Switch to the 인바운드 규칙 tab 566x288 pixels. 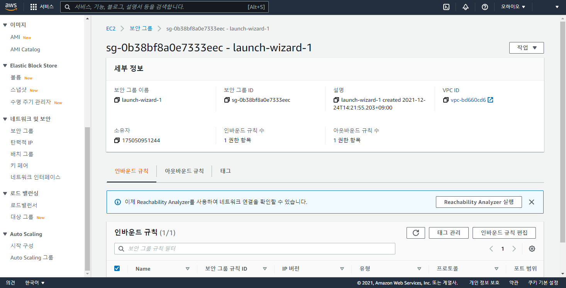[x=131, y=171]
